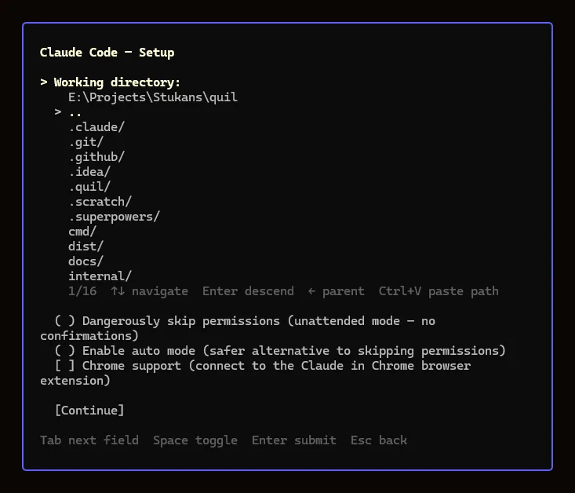Select Dangerously skip permissions radio option

pos(64,321)
